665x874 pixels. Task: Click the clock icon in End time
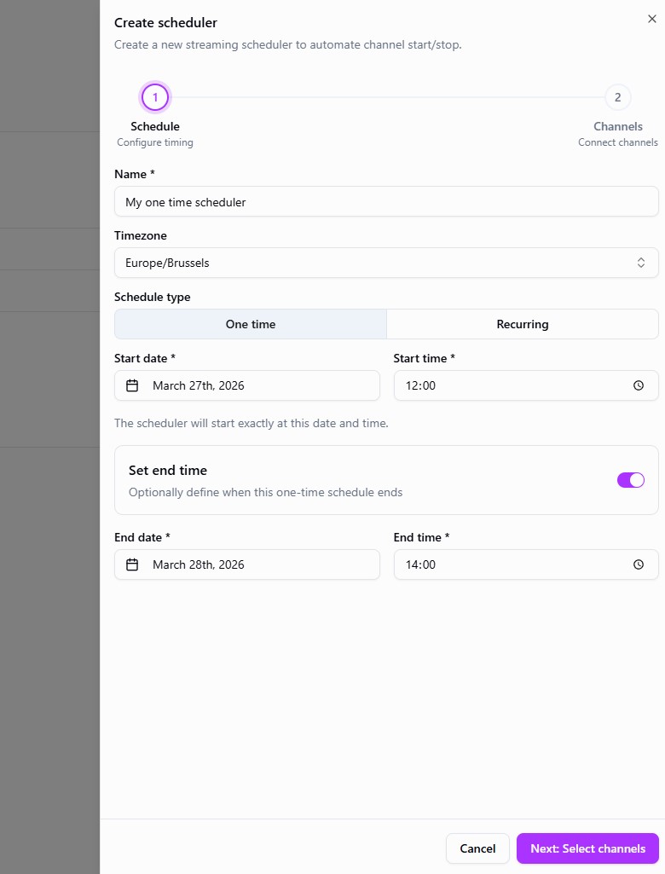639,564
